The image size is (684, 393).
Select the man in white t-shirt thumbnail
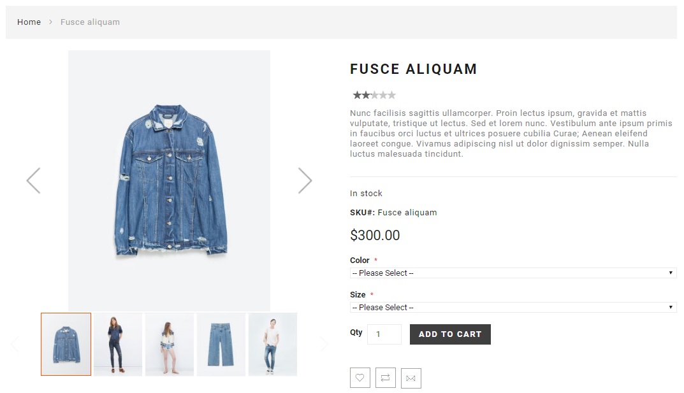point(272,344)
